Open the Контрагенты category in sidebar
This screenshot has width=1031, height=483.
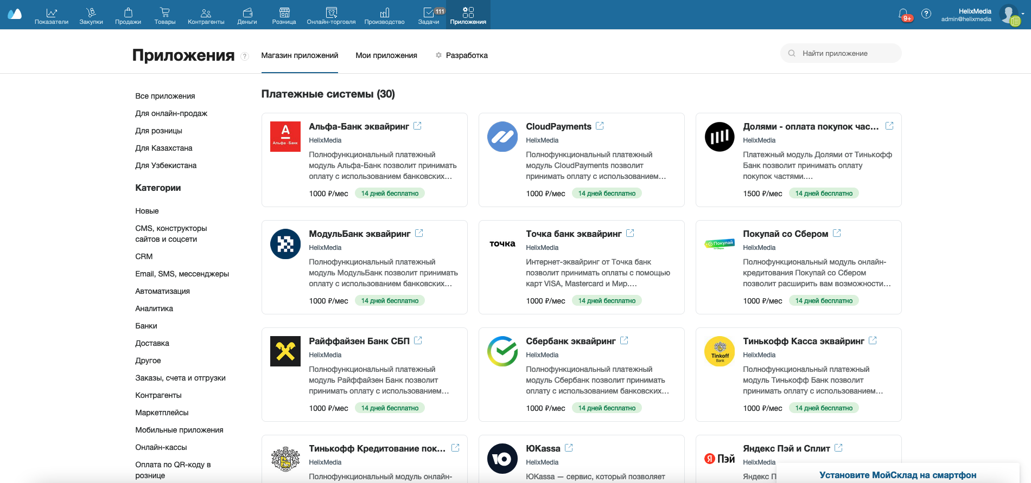158,395
